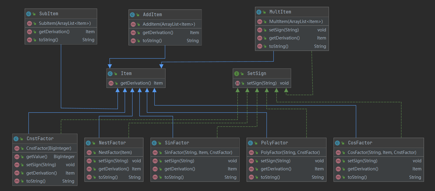Select the SinFactor class title
The width and height of the screenshot is (435, 191).
177,143
